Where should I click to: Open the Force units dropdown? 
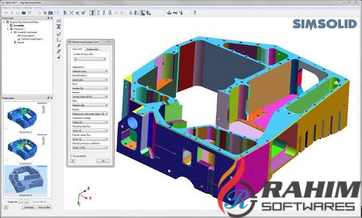click(90, 89)
